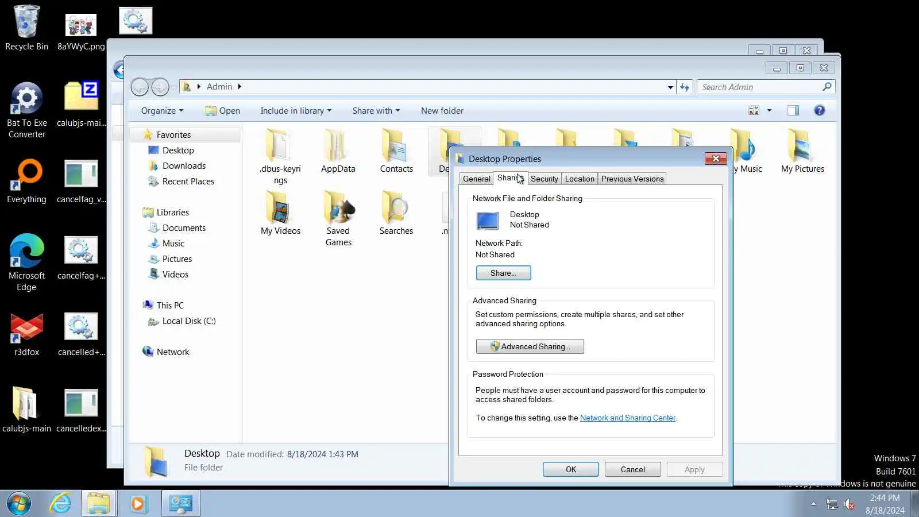Select the Saved Games folder
This screenshot has height=517, width=919.
click(x=338, y=219)
